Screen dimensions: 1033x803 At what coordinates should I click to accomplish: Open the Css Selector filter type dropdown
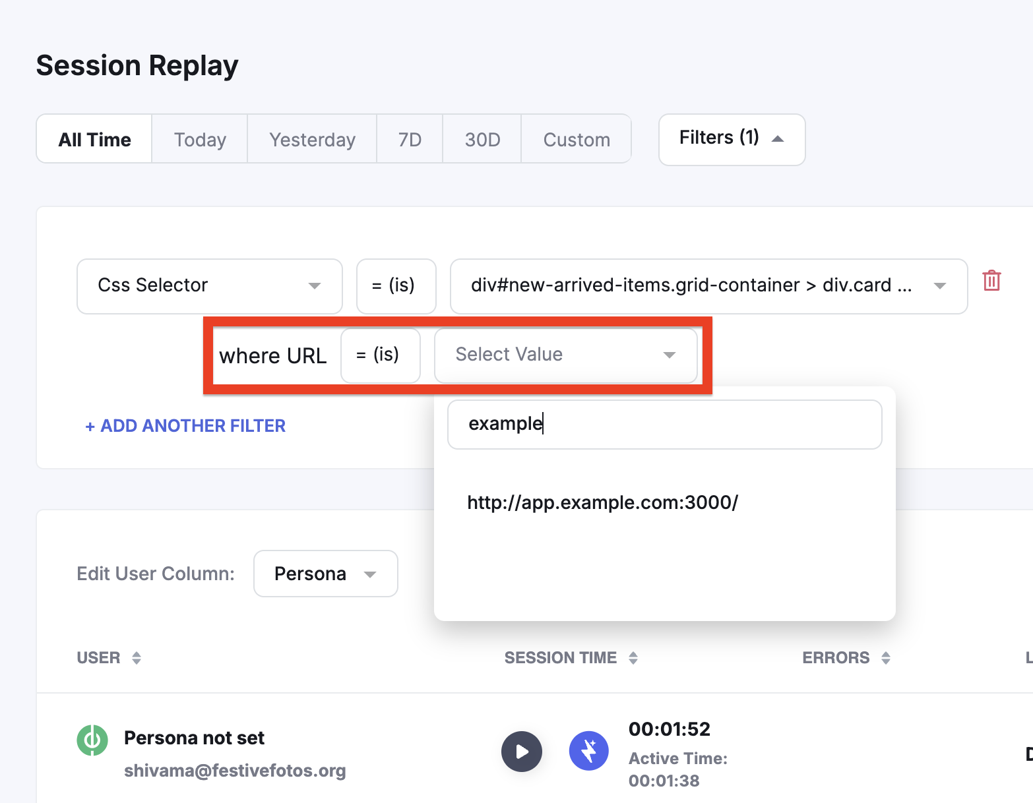209,286
